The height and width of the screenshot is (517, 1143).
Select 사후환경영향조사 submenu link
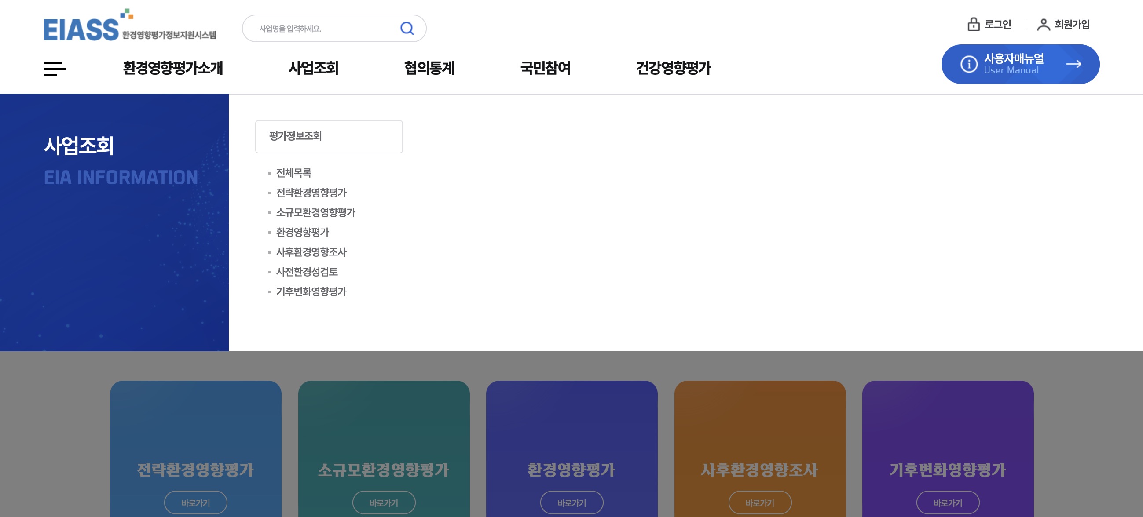pos(311,252)
